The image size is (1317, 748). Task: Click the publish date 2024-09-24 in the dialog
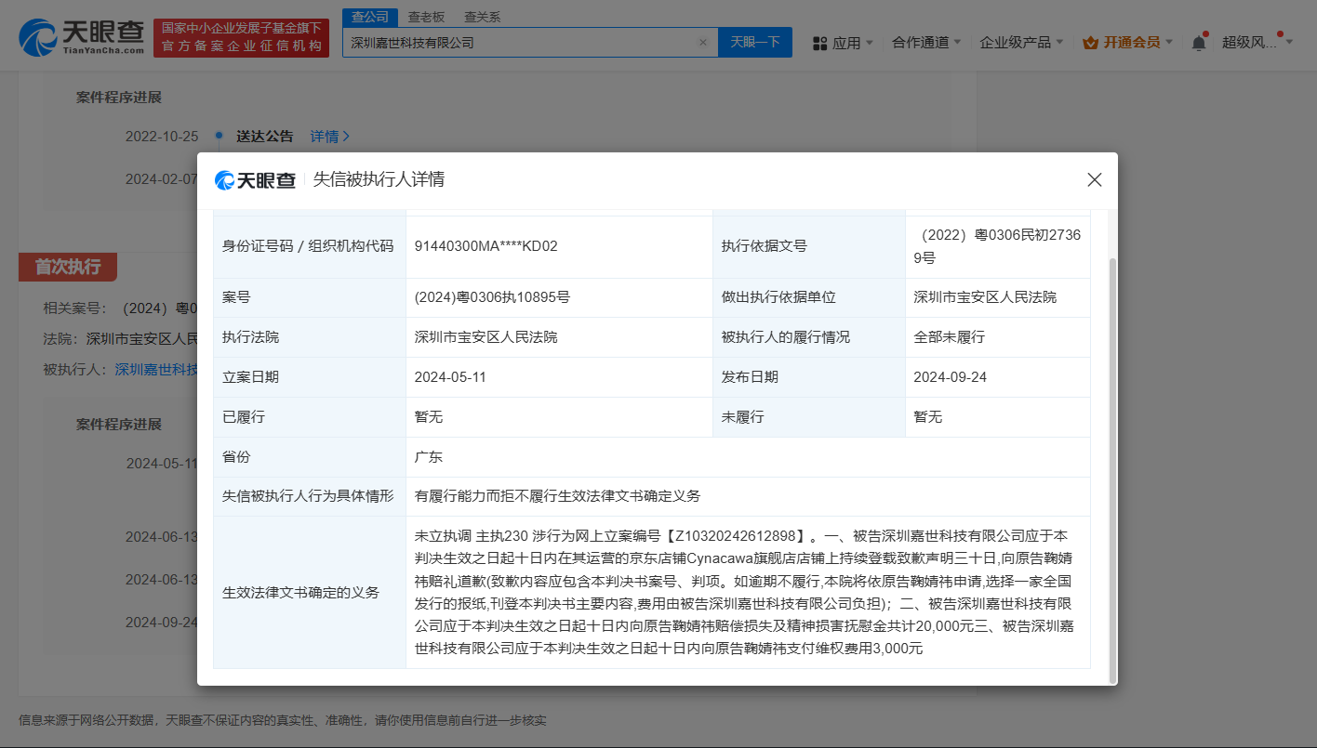pos(950,377)
